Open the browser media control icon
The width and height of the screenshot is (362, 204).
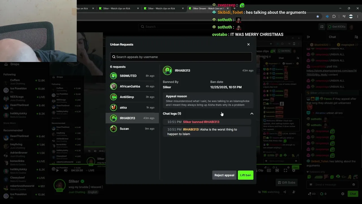coord(344,16)
